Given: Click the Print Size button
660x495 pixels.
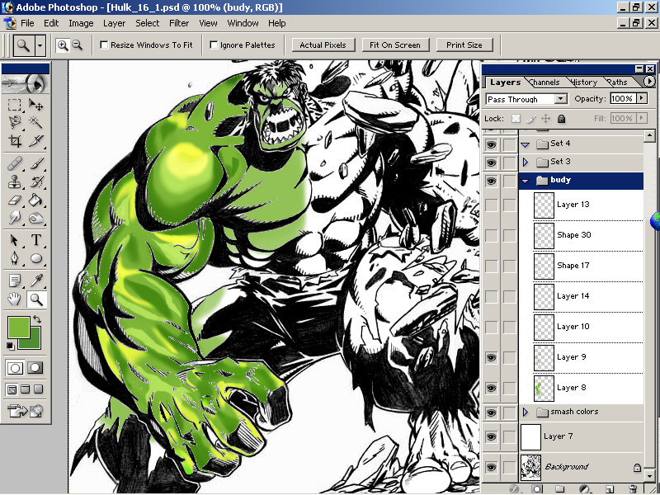Looking at the screenshot, I should (464, 45).
